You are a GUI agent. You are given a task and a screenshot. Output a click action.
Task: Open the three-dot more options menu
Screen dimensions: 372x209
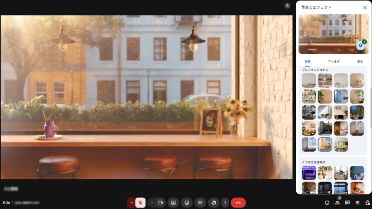click(x=225, y=202)
